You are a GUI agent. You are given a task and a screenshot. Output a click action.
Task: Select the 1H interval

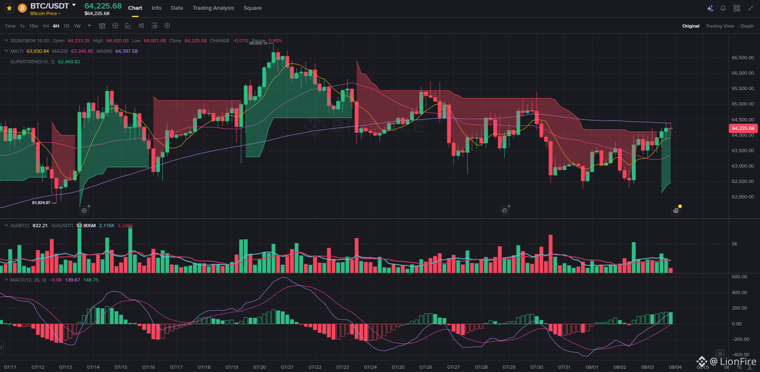pos(45,26)
